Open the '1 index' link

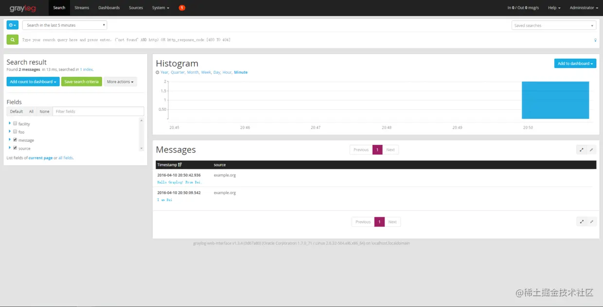[x=87, y=69]
